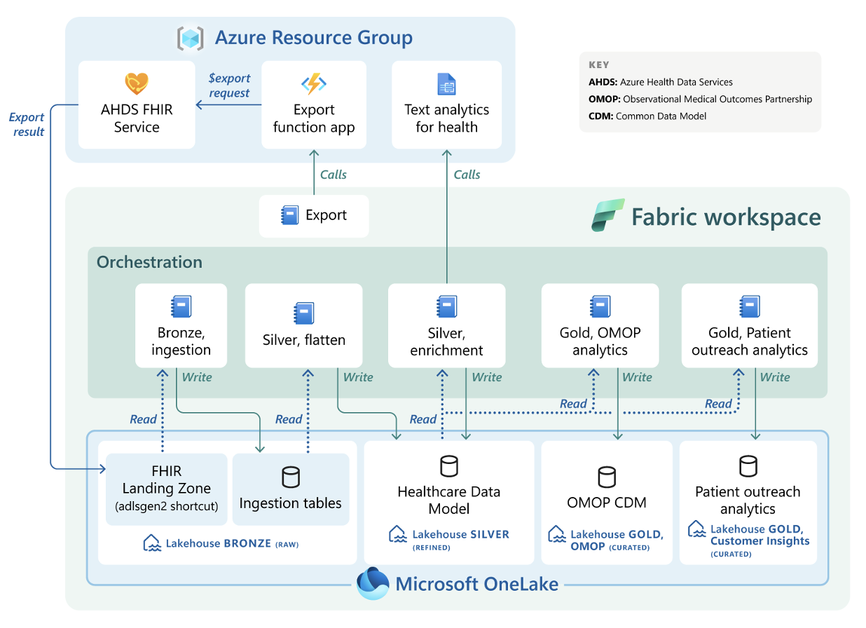
Task: Click the Bronze, ingestion notebook icon
Action: [x=181, y=307]
